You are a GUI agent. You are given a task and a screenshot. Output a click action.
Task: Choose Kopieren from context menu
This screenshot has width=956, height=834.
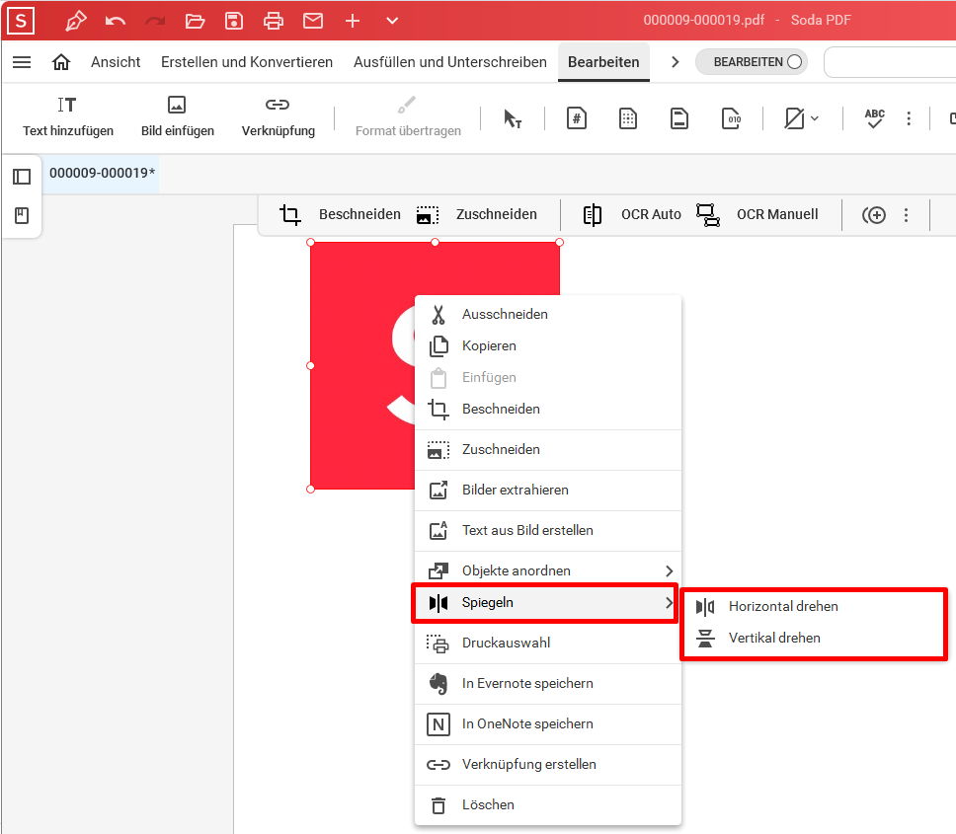point(547,346)
